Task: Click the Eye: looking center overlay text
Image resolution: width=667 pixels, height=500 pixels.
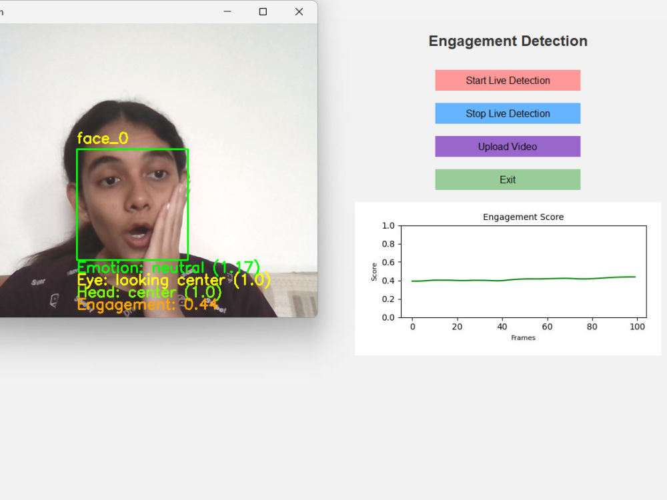Action: [x=173, y=280]
